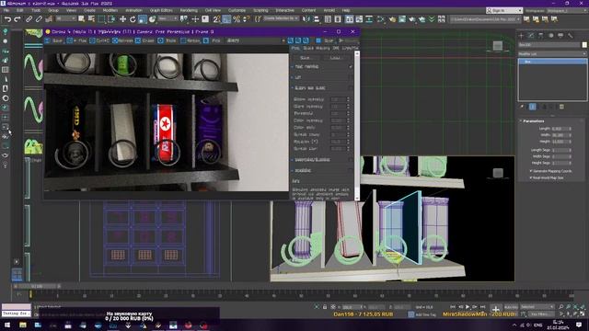
Task: Click the Save button in VFB toolbar
Action: [x=53, y=40]
